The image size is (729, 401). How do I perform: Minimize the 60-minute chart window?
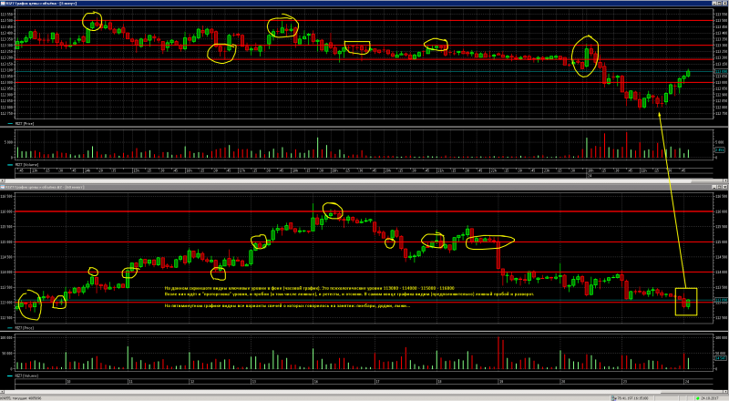click(714, 187)
